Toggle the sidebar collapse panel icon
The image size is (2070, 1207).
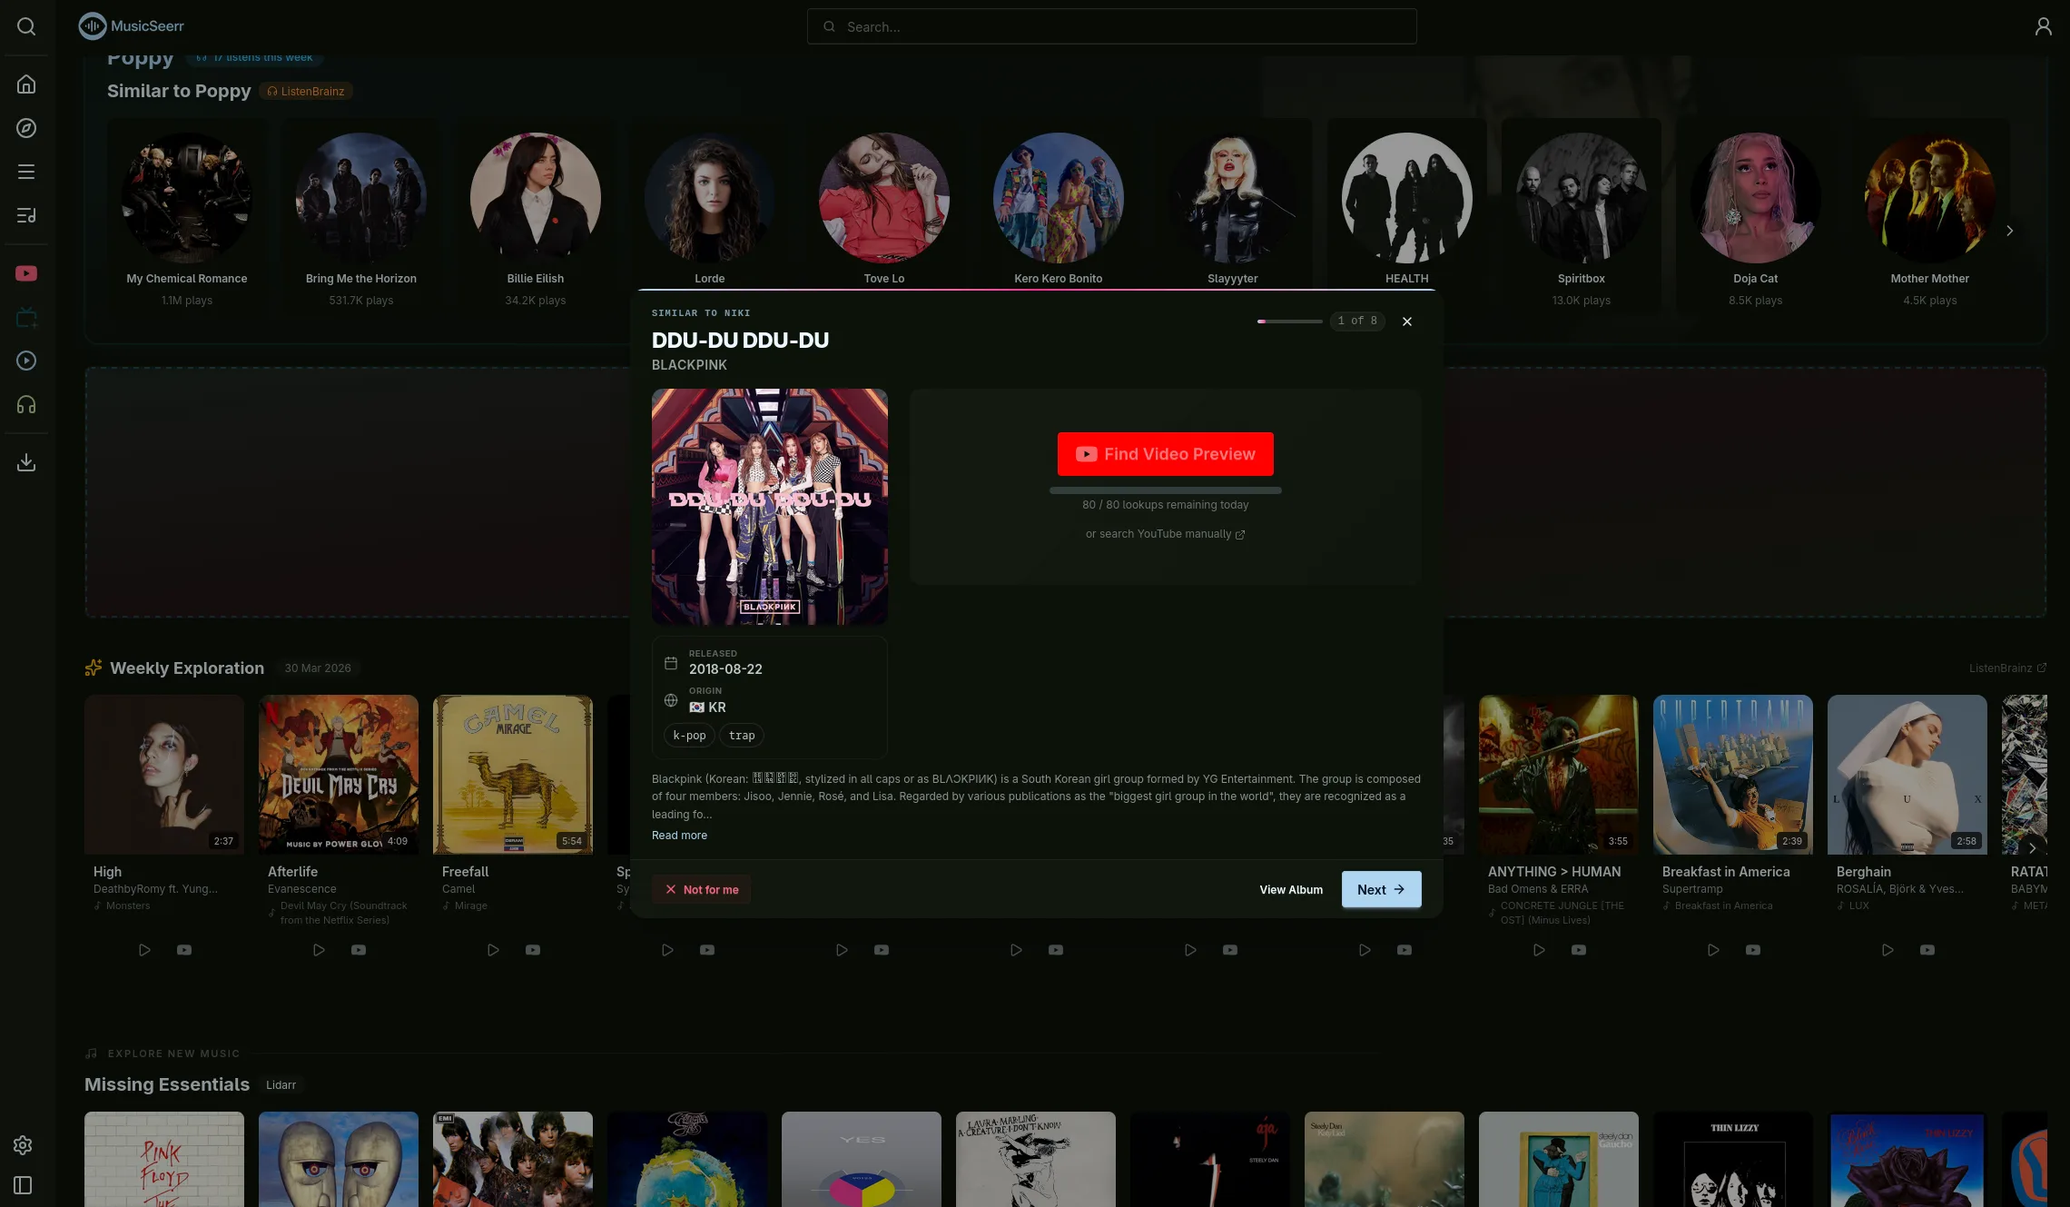click(x=23, y=1185)
